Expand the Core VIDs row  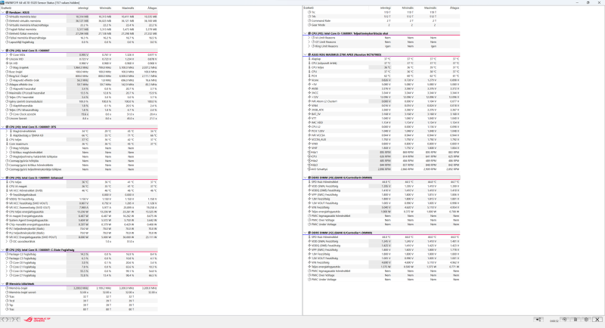coord(7,55)
